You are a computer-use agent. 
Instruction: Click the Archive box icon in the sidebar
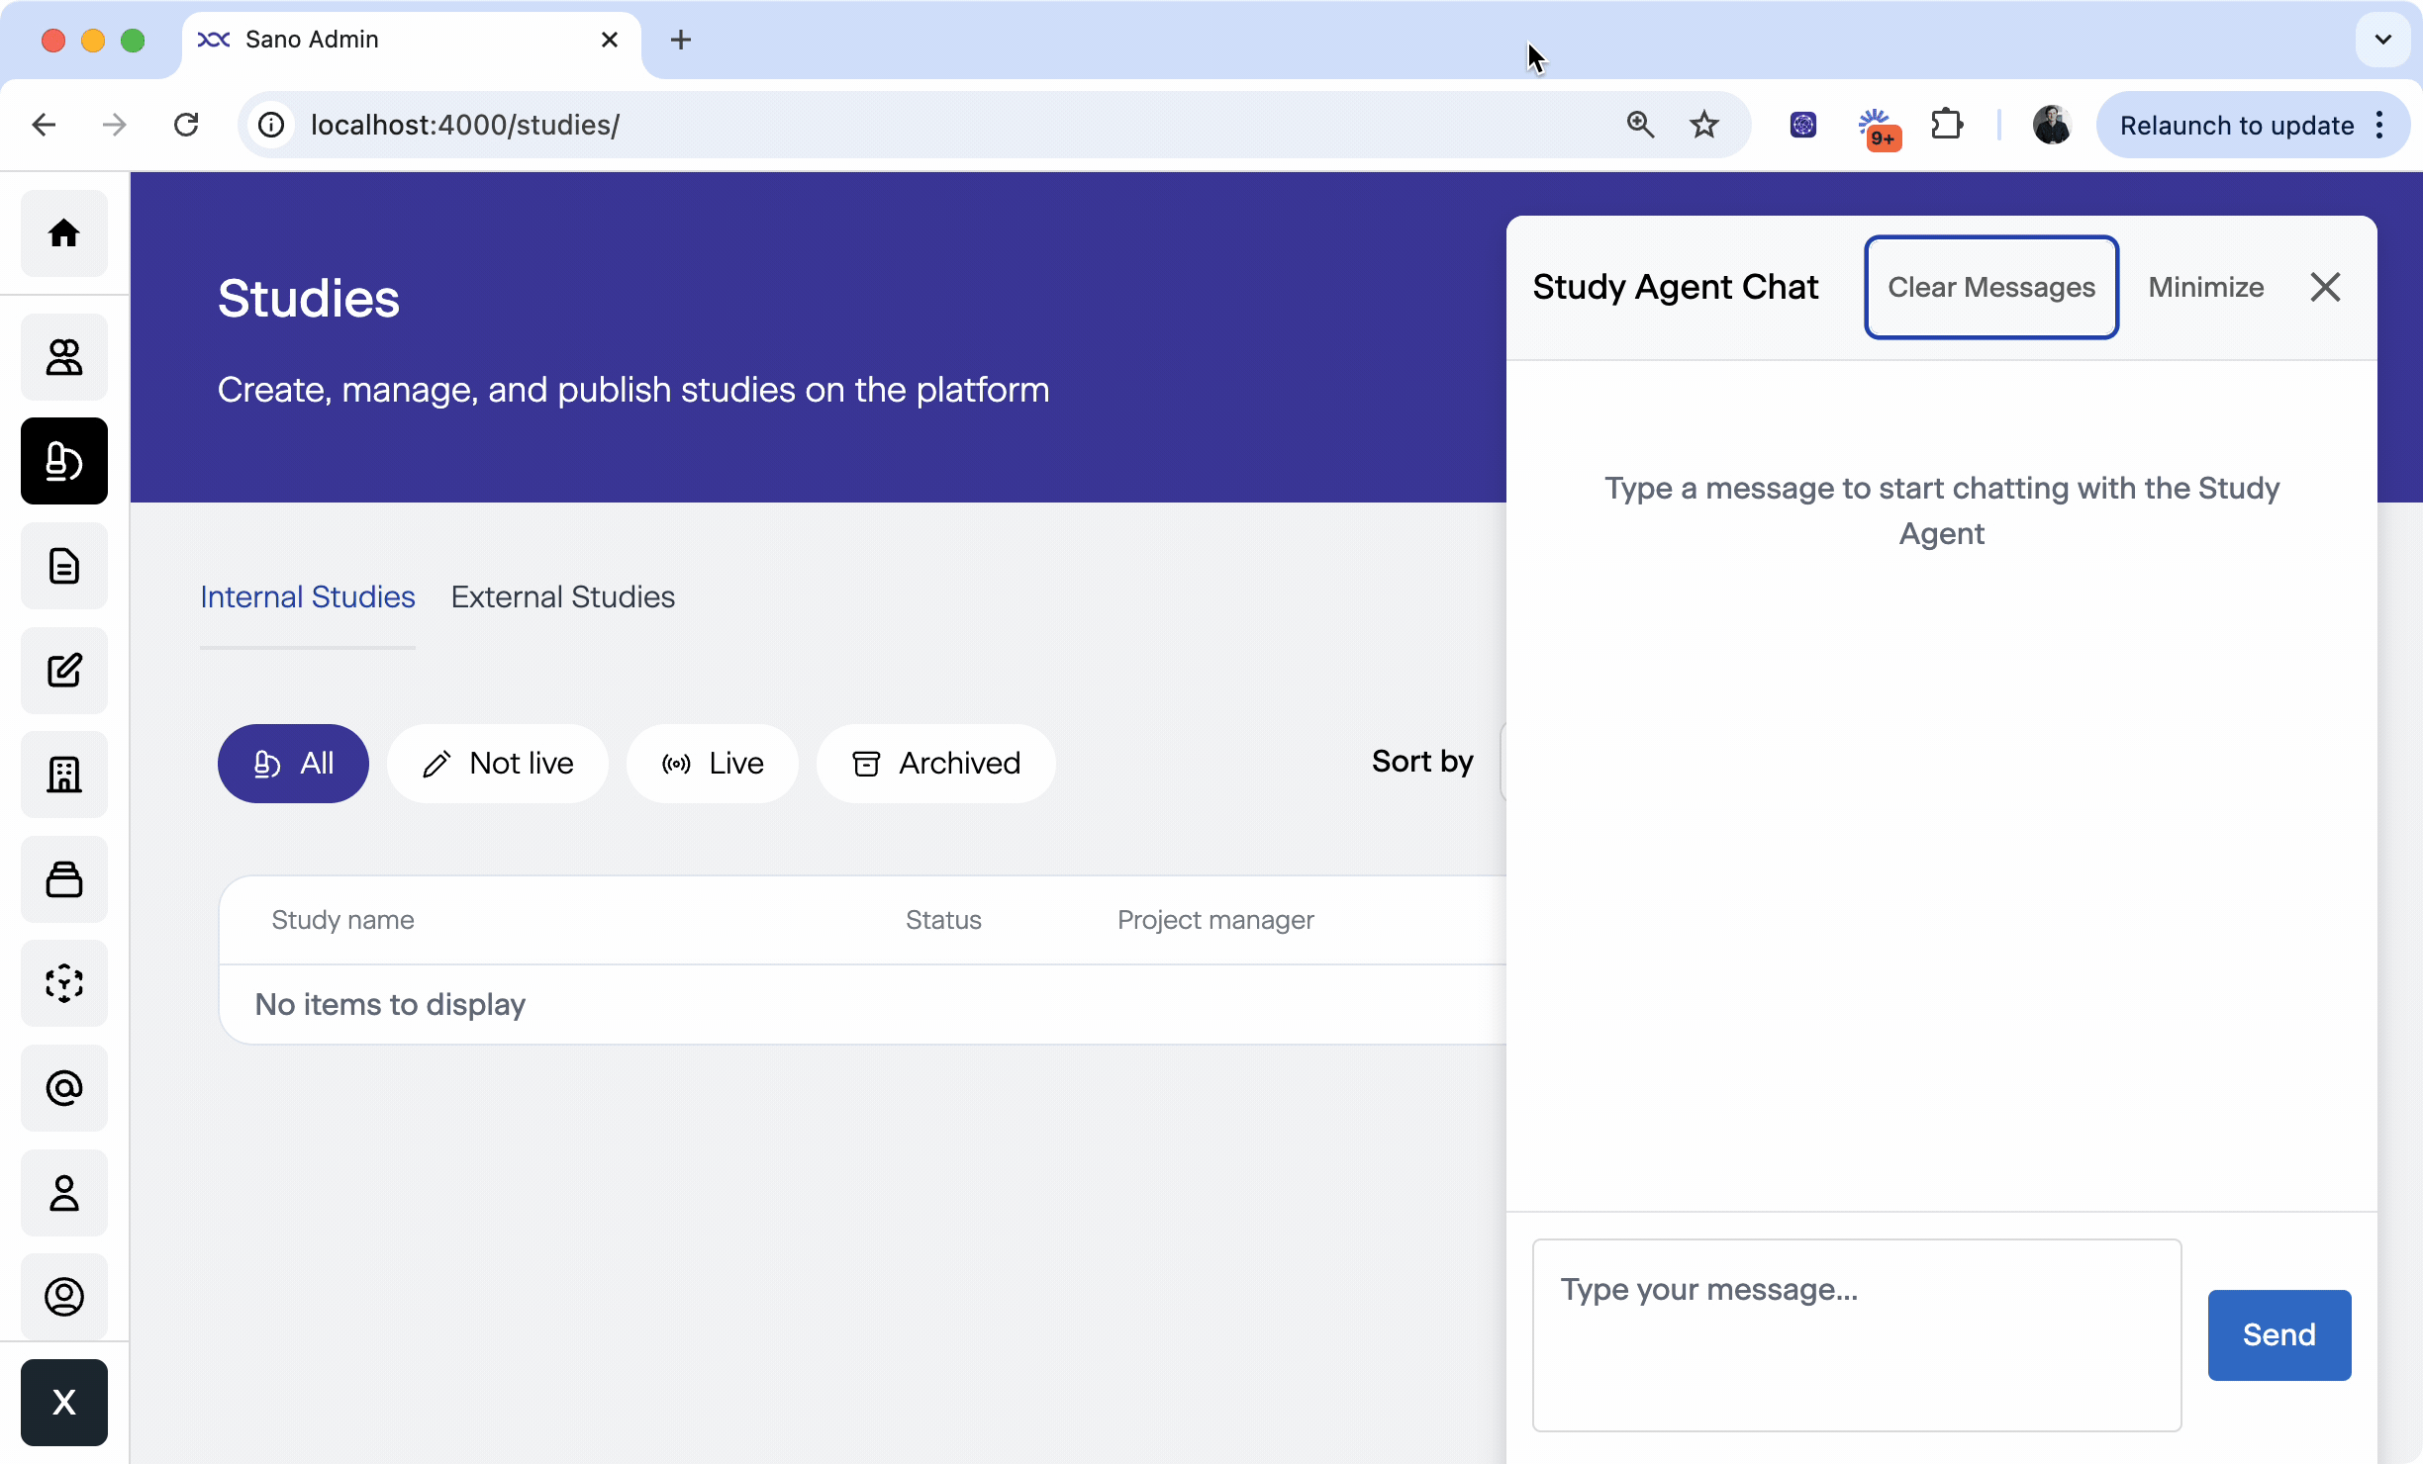[x=63, y=878]
